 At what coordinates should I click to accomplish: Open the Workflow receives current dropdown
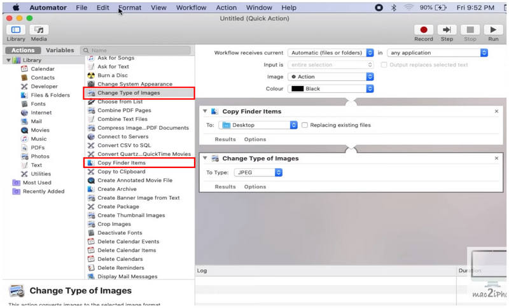point(330,53)
